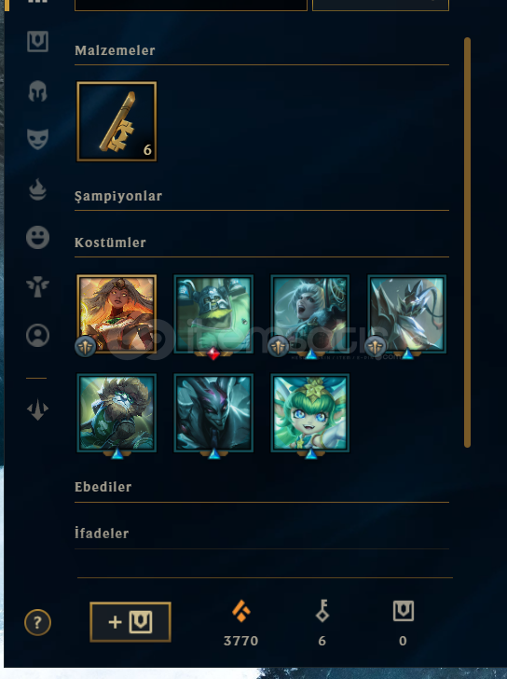Filter by champions helmet icon
The width and height of the screenshot is (507, 679).
tap(37, 91)
